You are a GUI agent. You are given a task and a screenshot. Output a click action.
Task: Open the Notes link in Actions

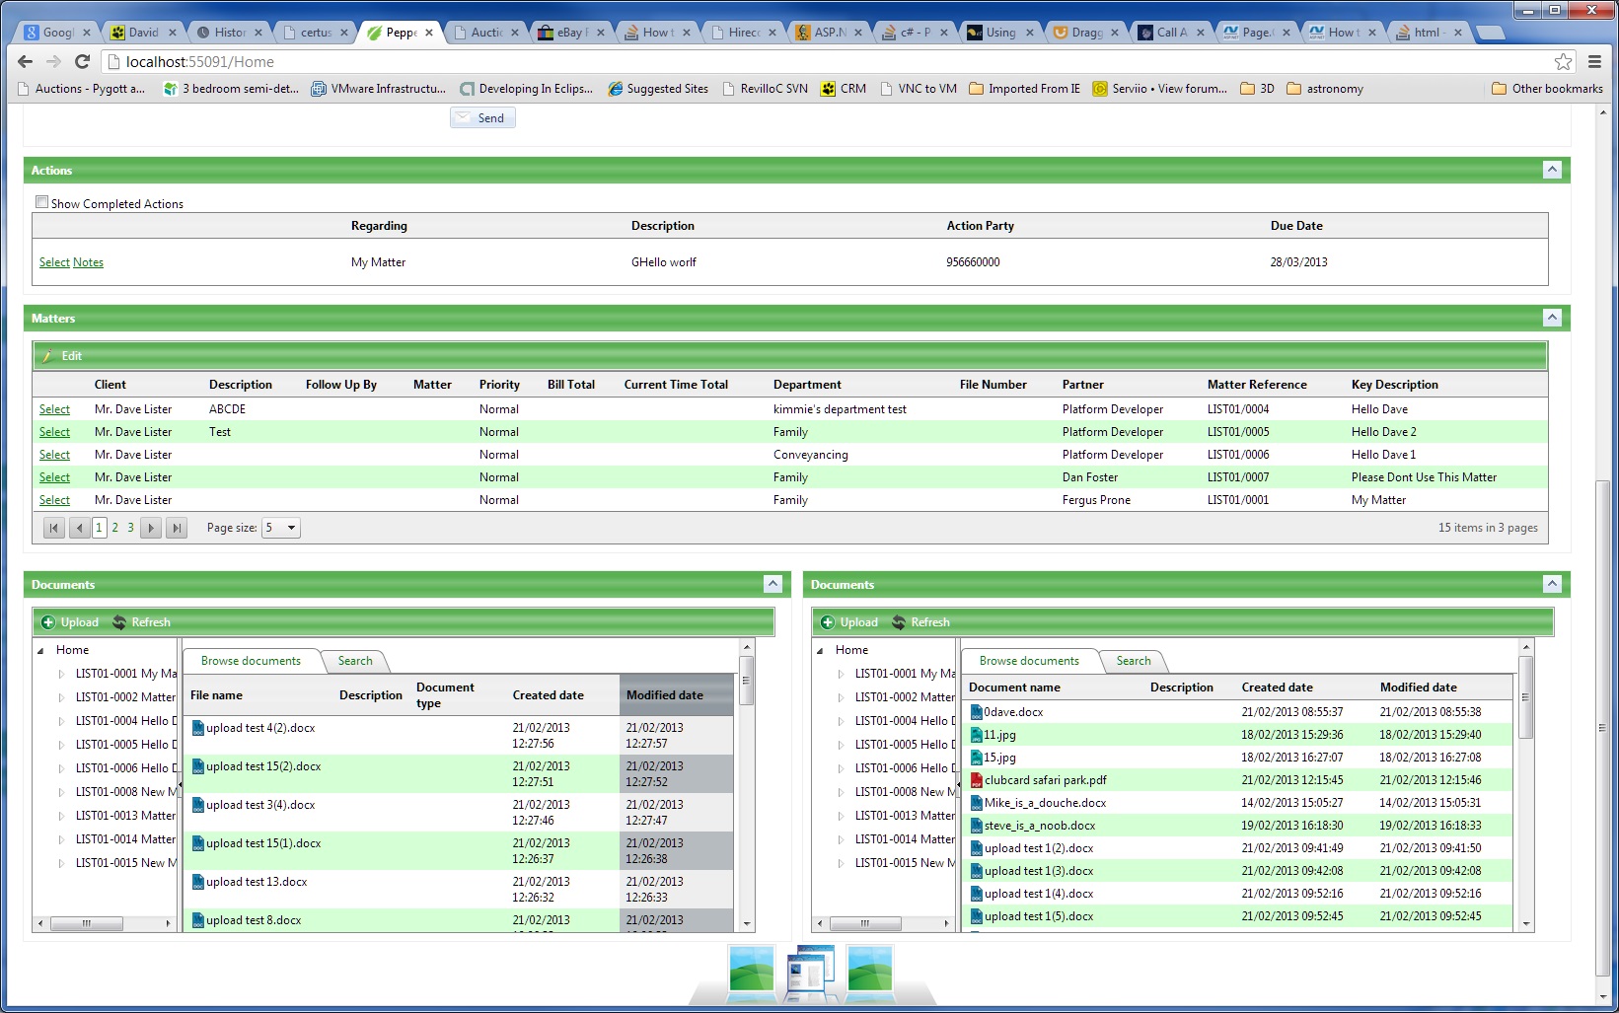pyautogui.click(x=88, y=262)
